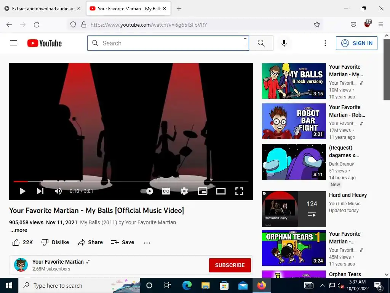Show hidden system tray icons

pos(322,285)
